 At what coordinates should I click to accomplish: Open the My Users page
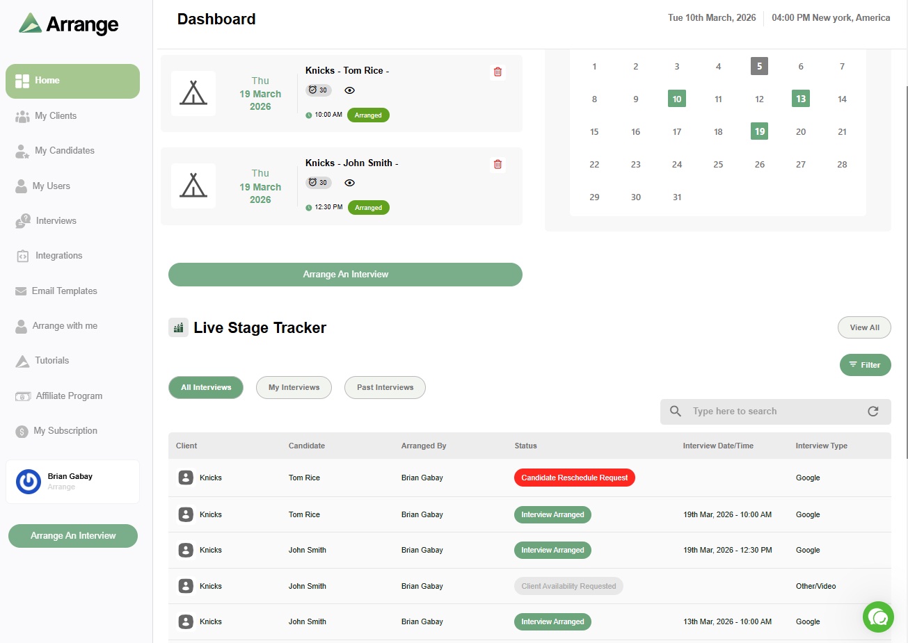pyautogui.click(x=52, y=186)
